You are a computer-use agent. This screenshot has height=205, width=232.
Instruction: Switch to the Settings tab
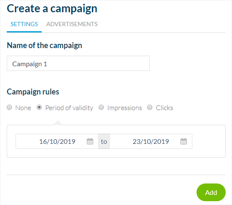tap(24, 24)
